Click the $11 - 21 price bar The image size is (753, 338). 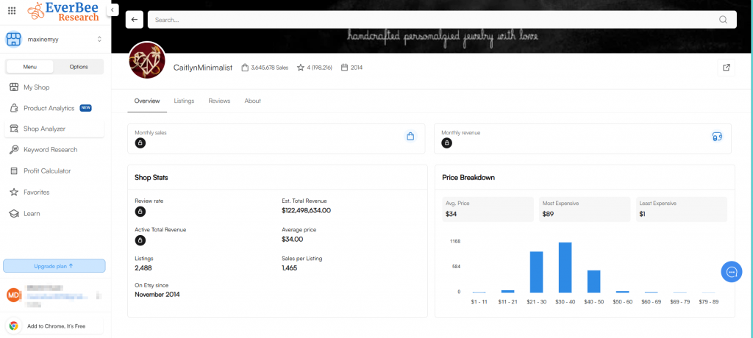coord(507,292)
